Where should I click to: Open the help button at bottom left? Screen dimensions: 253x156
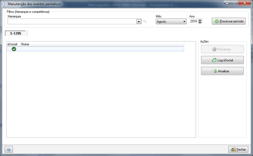coord(8,149)
